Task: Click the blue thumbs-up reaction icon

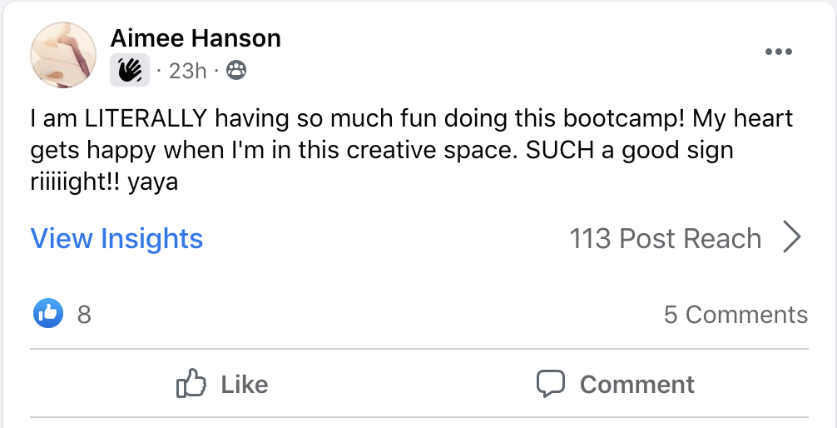Action: tap(48, 313)
